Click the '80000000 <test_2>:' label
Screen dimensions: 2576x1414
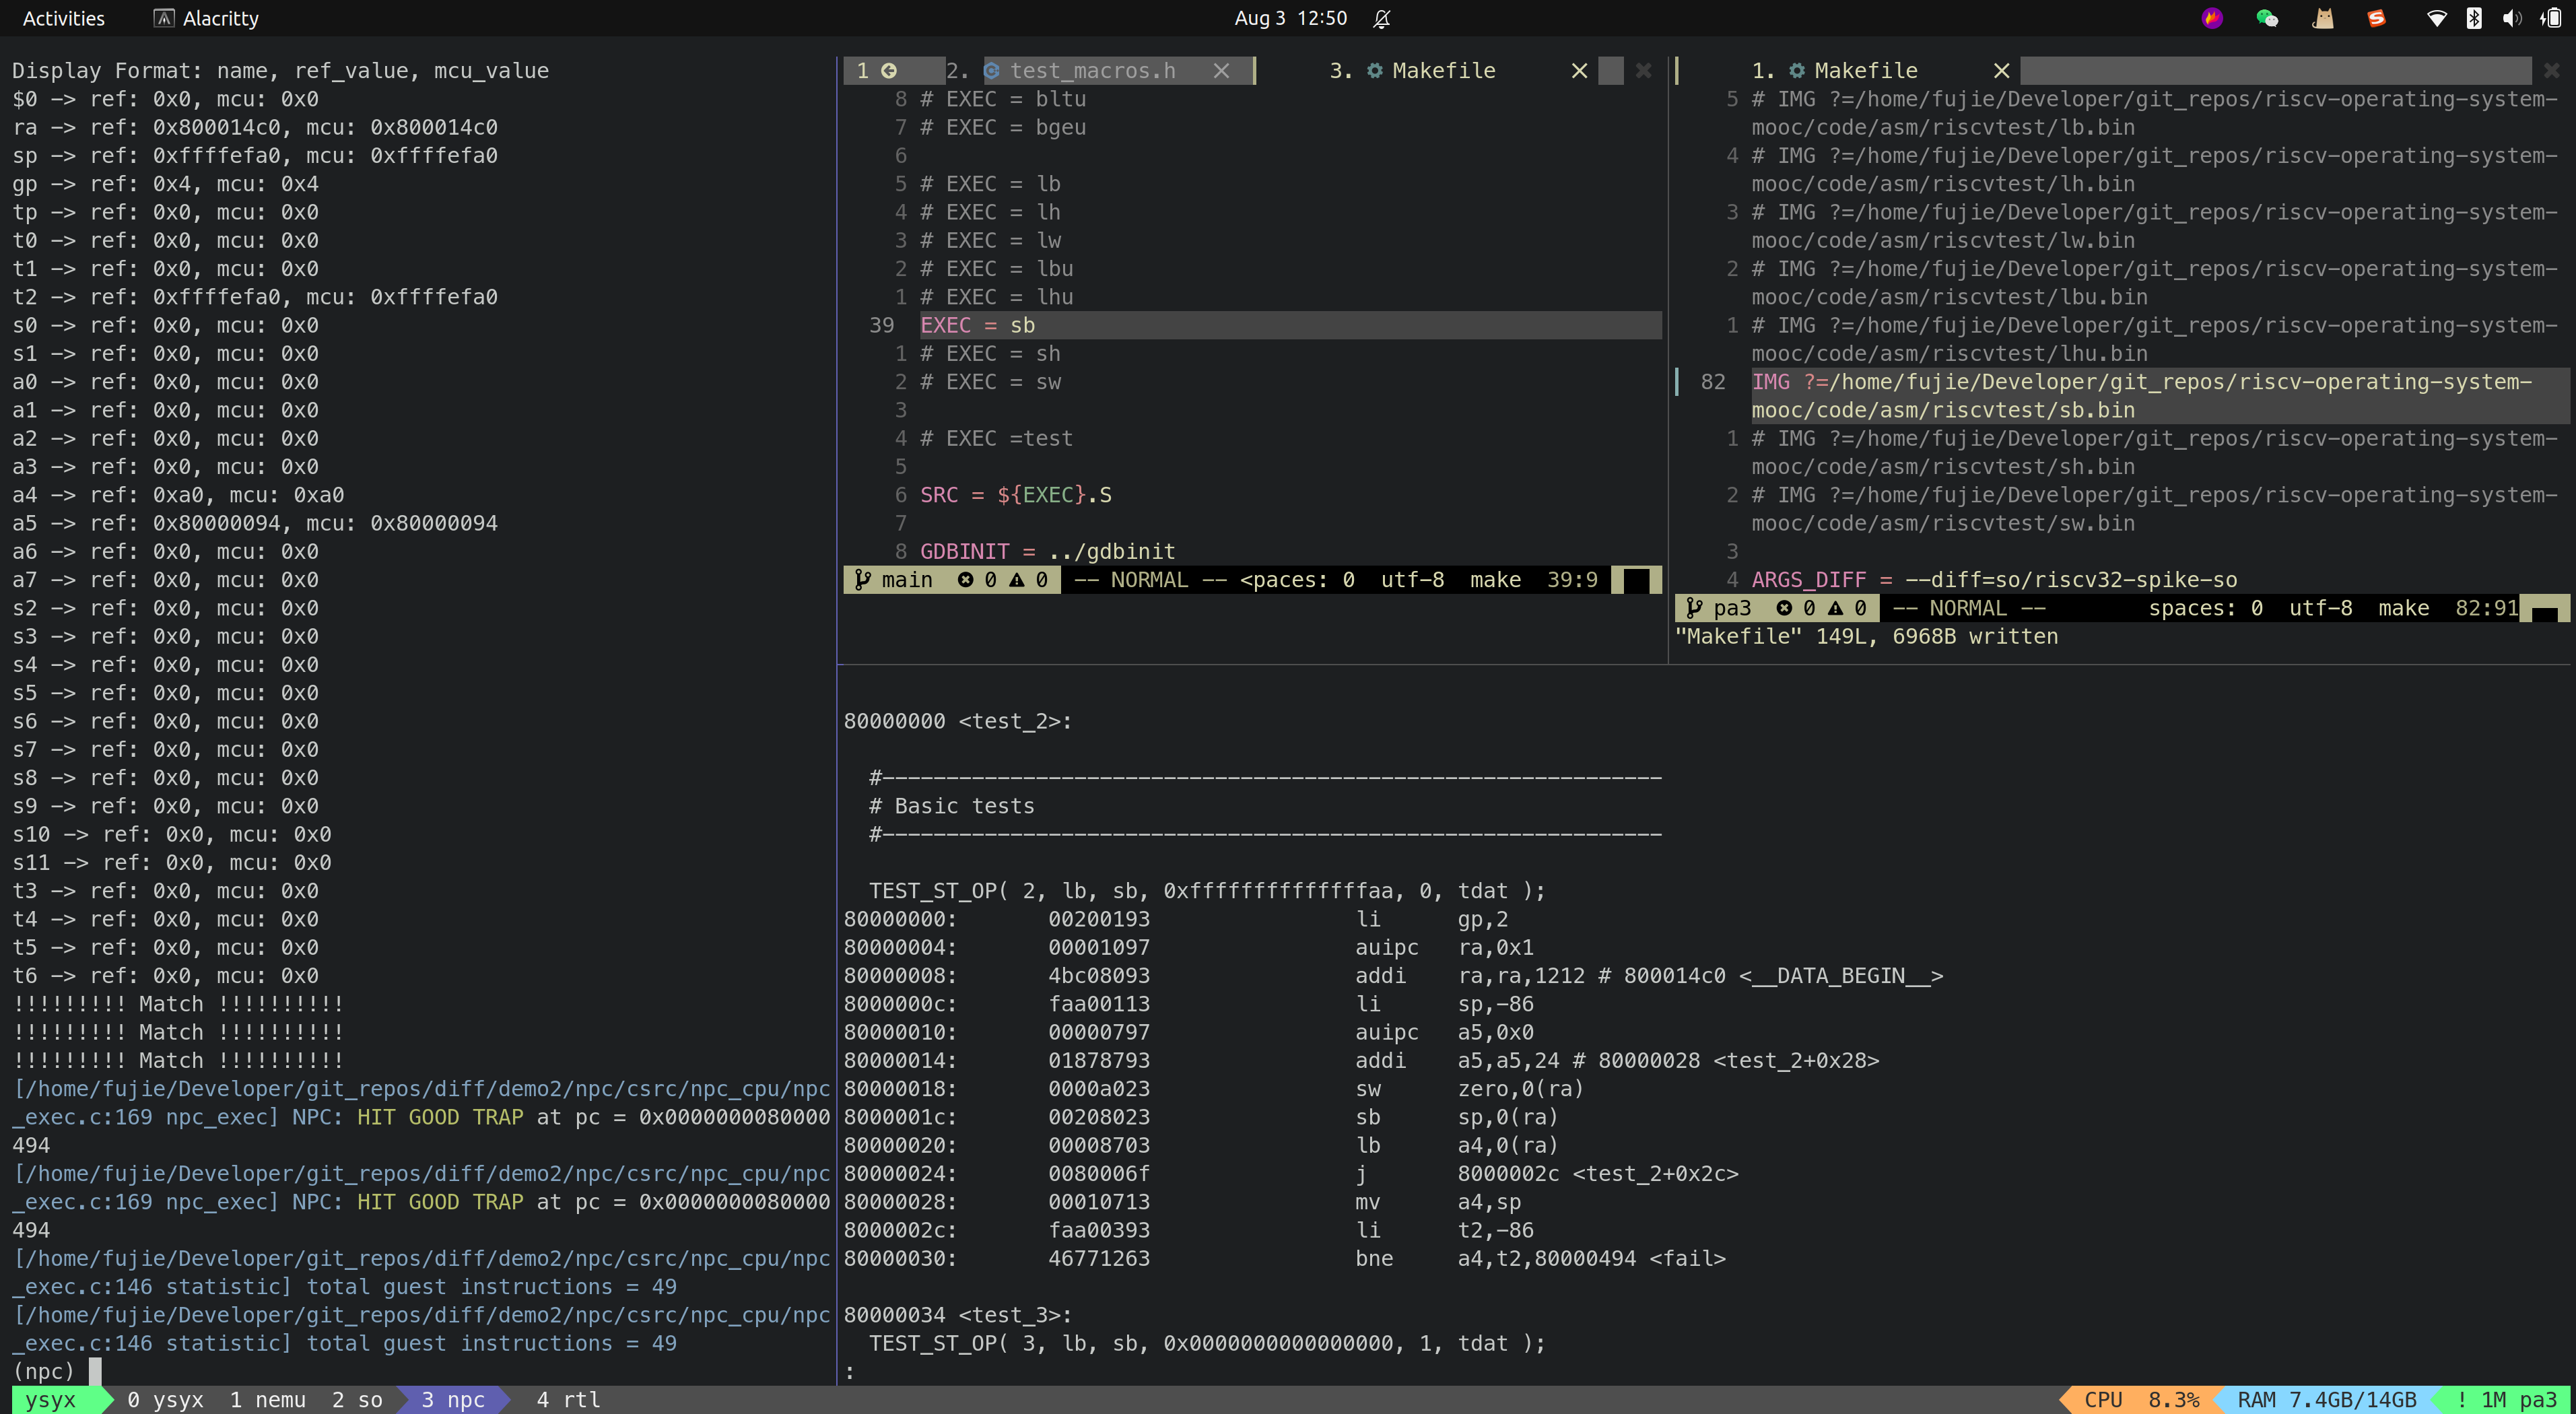pos(958,722)
